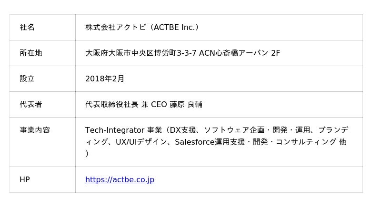Click the 社名 label cell
The width and height of the screenshot is (381, 207).
click(27, 28)
